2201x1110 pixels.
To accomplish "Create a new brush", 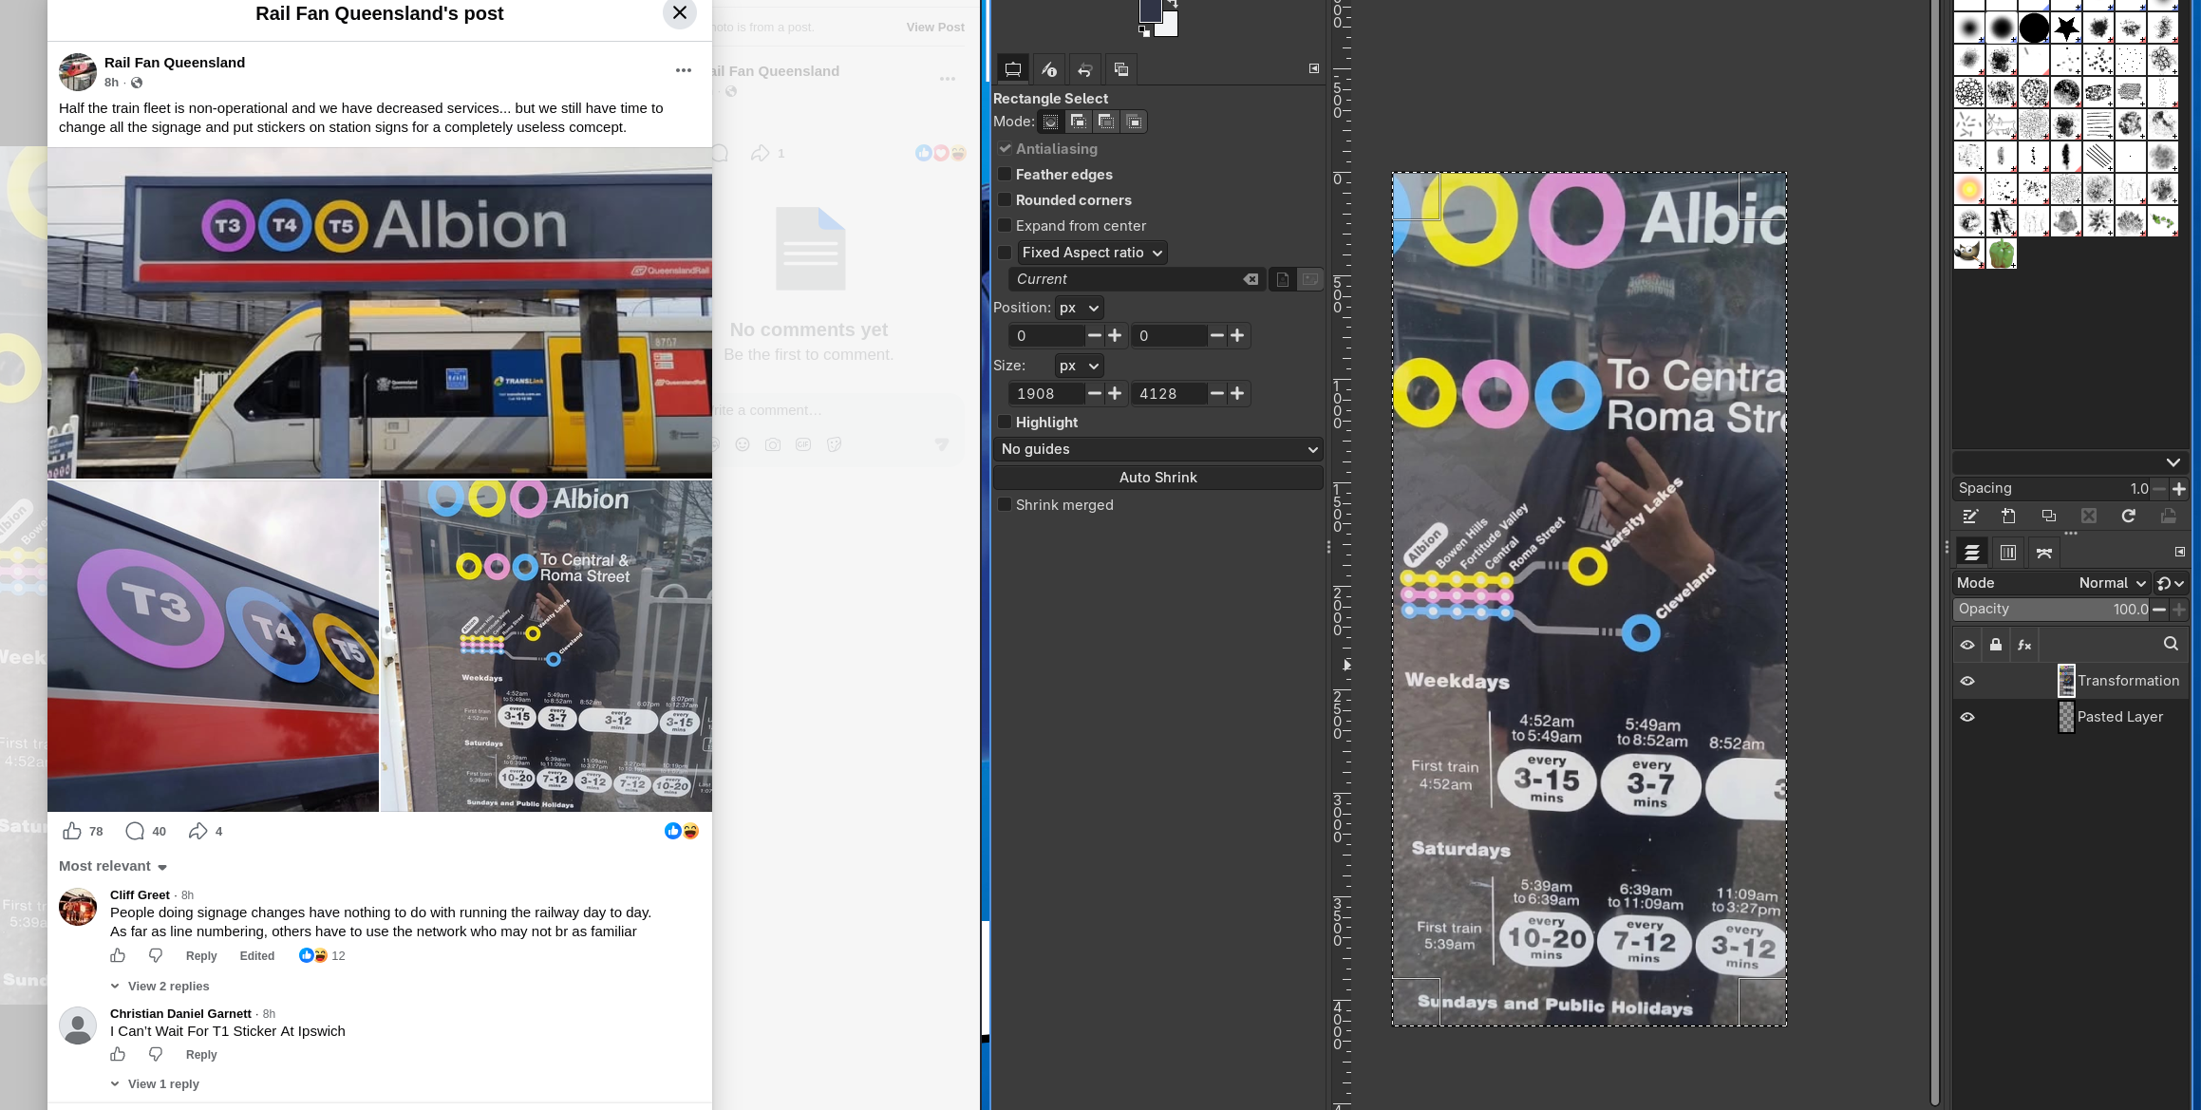I will tap(2009, 516).
